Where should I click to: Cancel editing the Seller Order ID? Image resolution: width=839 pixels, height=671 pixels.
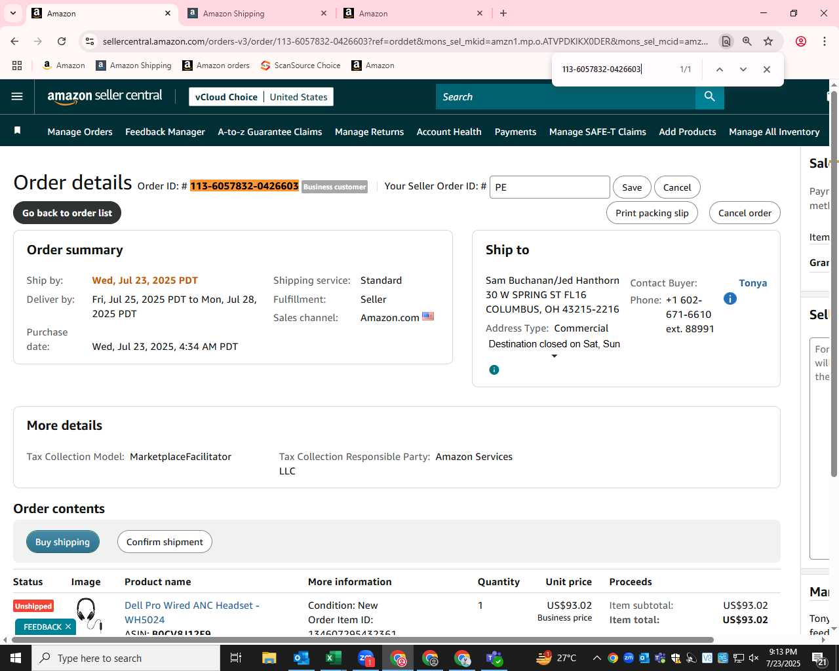tap(677, 187)
